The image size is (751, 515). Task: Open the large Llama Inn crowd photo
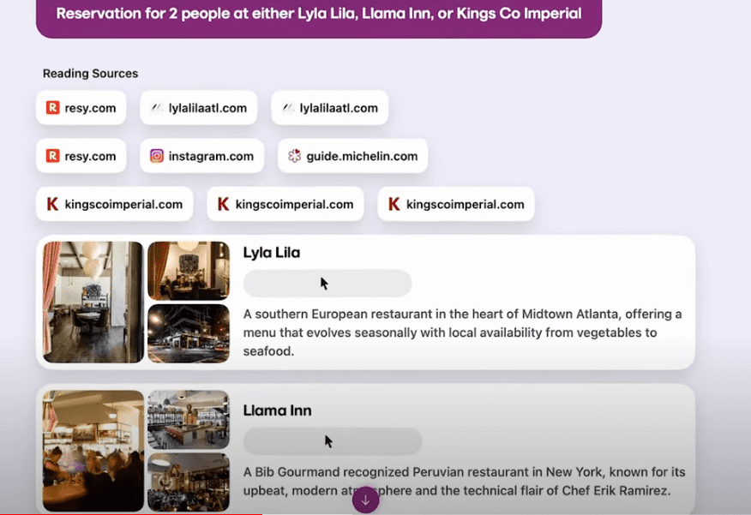click(x=93, y=451)
